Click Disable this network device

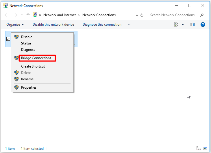point(53,25)
